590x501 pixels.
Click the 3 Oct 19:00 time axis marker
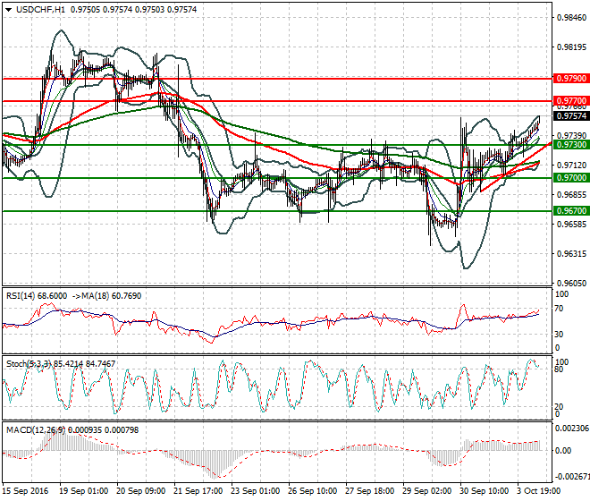539,491
